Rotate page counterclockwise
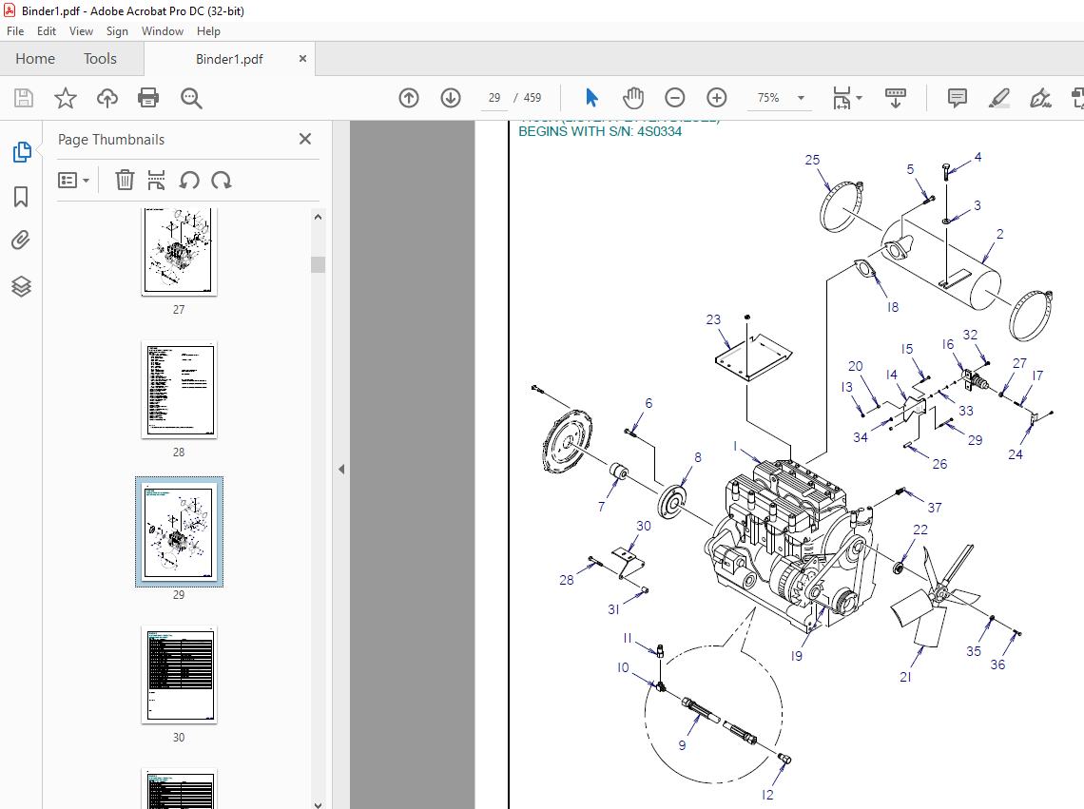Image resolution: width=1084 pixels, height=809 pixels. point(189,181)
